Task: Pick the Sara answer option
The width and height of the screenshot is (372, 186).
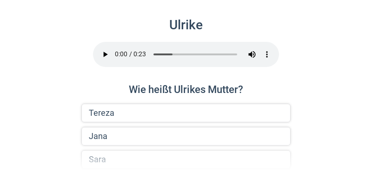Action: pyautogui.click(x=186, y=159)
